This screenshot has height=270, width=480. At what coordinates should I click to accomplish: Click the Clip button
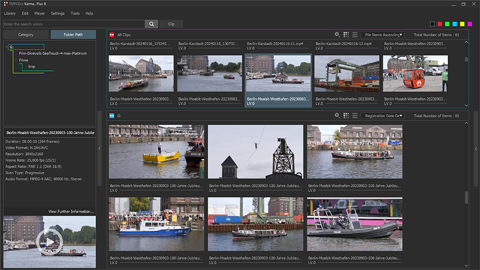pos(171,24)
